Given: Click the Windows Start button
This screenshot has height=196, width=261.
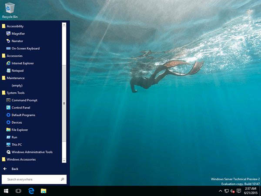Looking at the screenshot, I should click(6, 191).
